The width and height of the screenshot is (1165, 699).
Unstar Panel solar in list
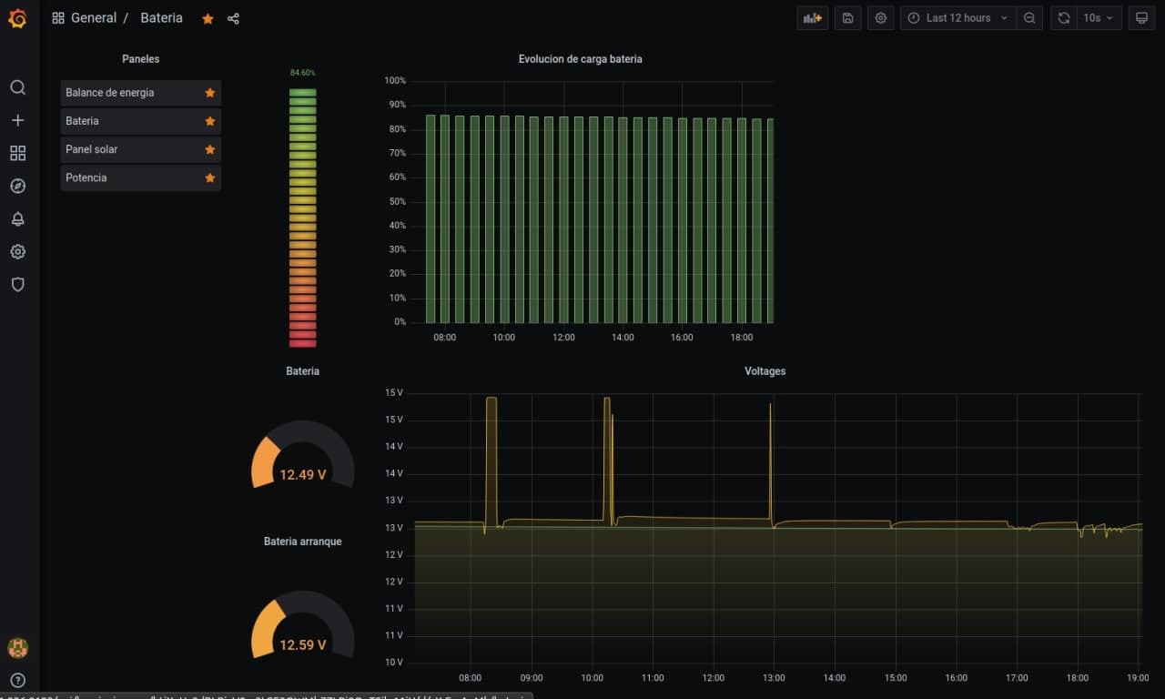tap(210, 149)
